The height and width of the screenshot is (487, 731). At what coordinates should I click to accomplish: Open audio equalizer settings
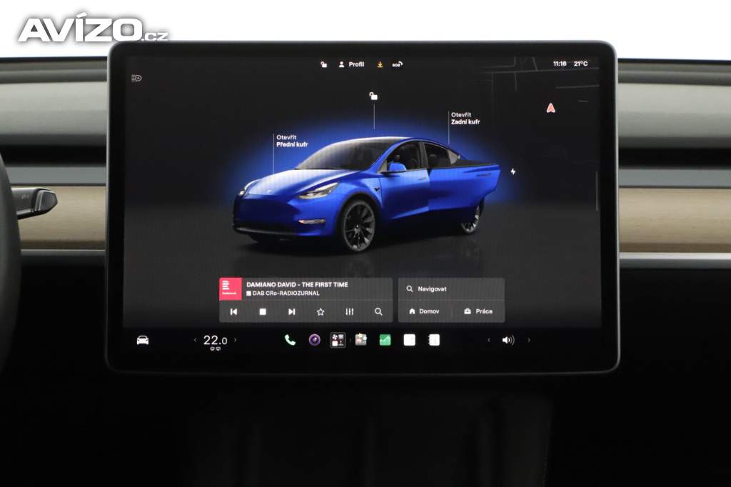point(350,311)
